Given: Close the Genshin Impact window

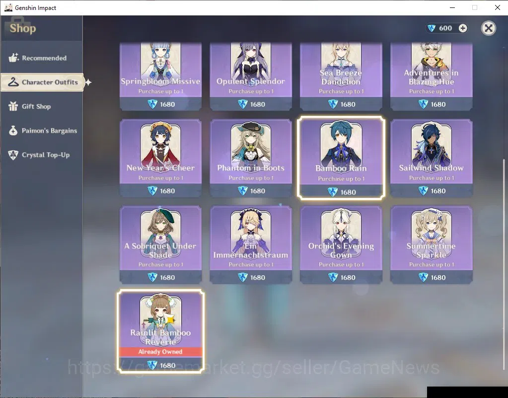Looking at the screenshot, I should [498, 7].
